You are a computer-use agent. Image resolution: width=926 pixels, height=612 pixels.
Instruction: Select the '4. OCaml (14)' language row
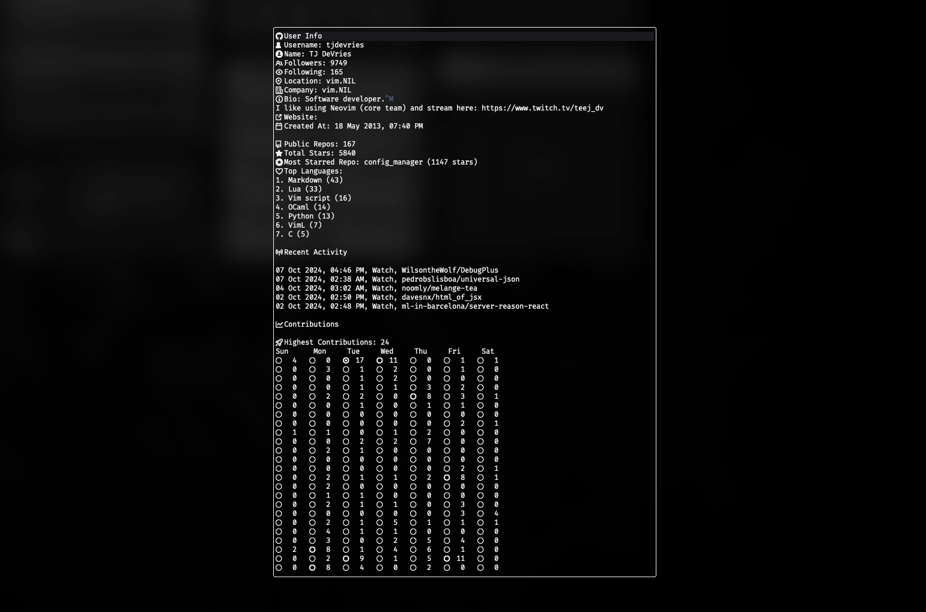pos(303,207)
